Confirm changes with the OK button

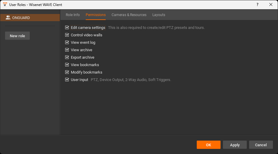pyautogui.click(x=208, y=145)
